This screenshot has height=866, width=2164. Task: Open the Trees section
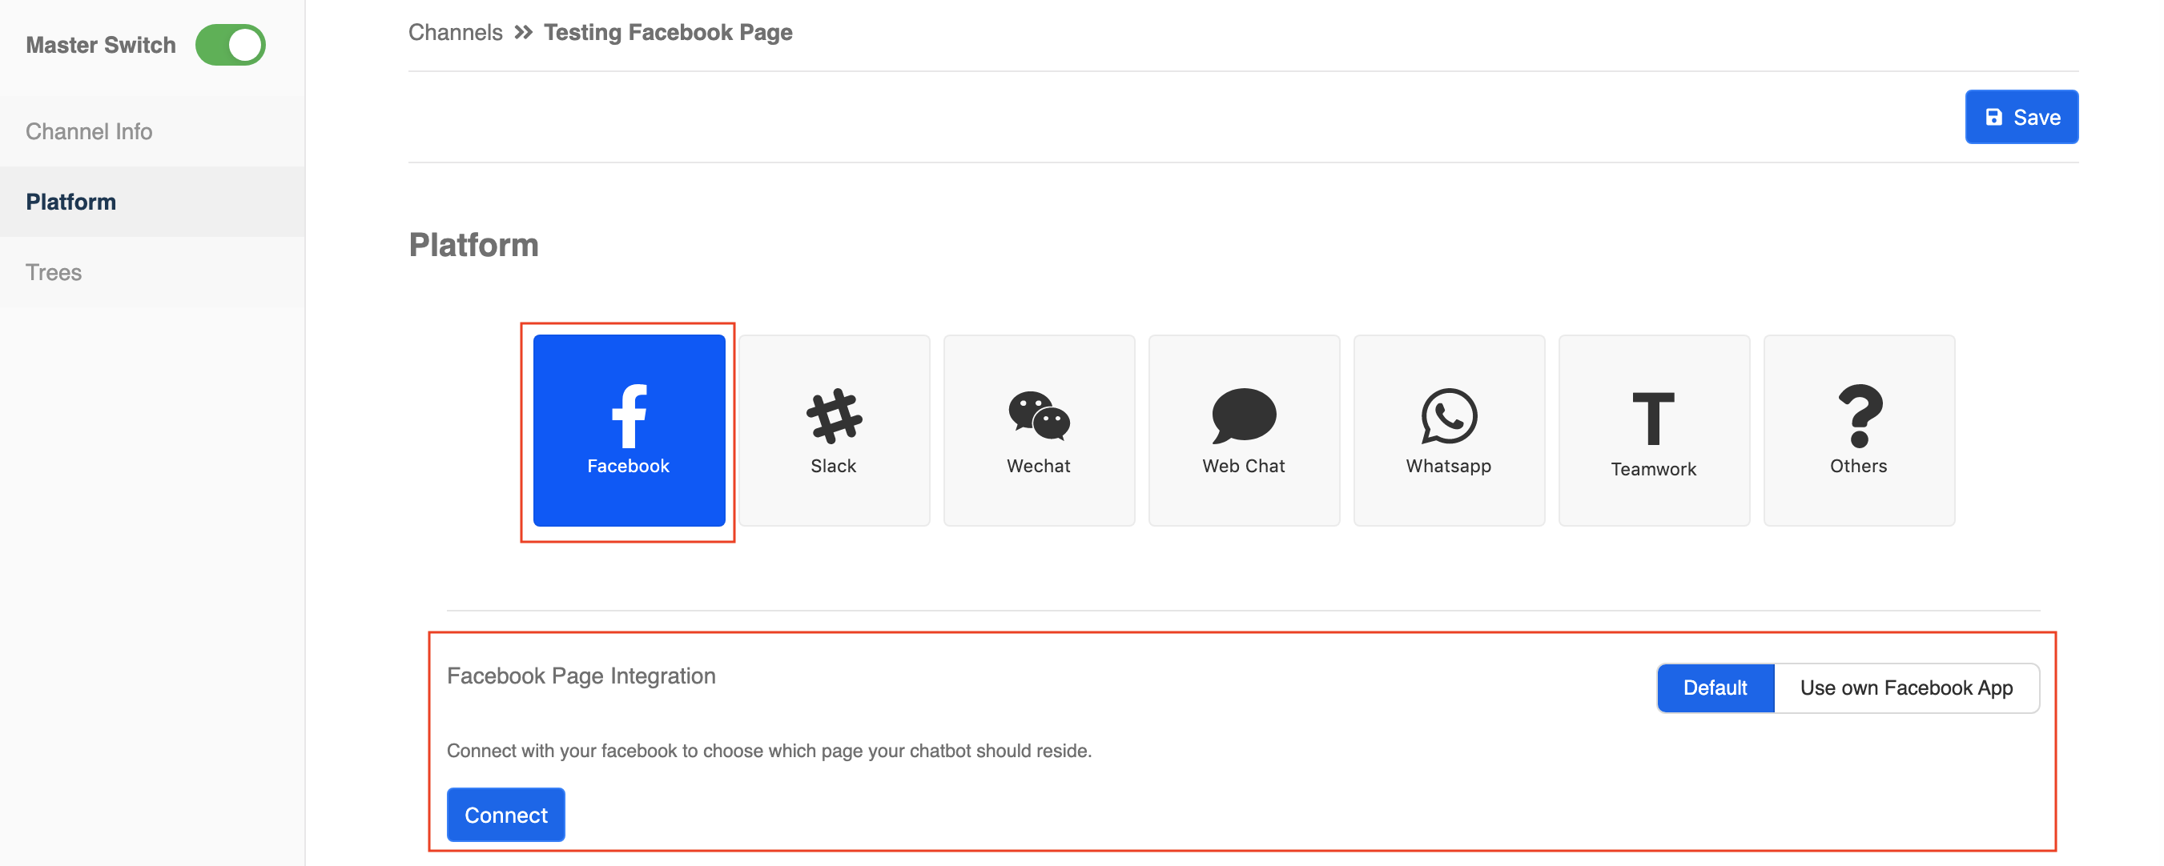(54, 271)
